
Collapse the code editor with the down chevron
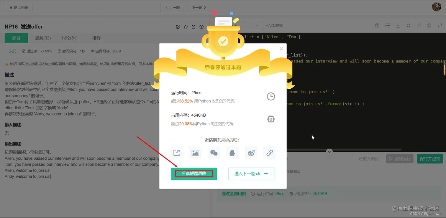pos(329,151)
